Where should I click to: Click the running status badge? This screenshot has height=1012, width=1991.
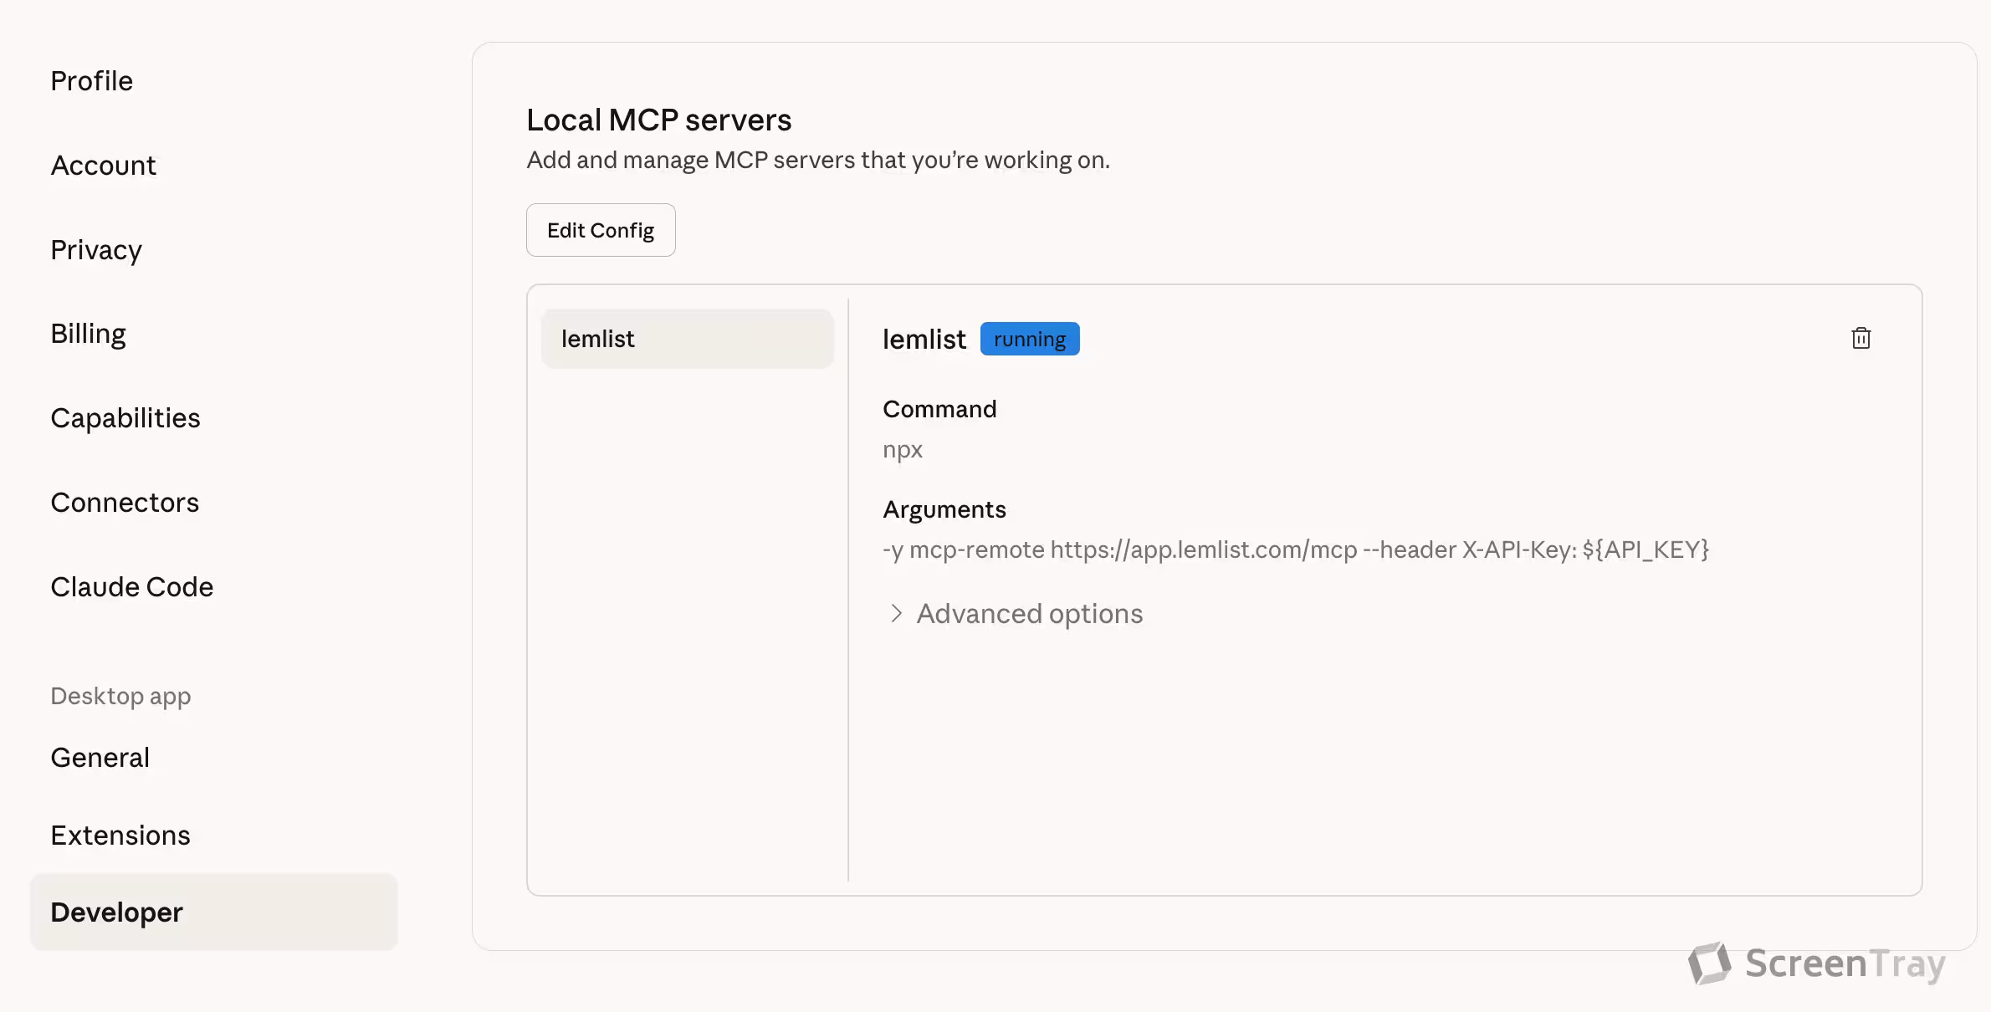click(x=1029, y=339)
